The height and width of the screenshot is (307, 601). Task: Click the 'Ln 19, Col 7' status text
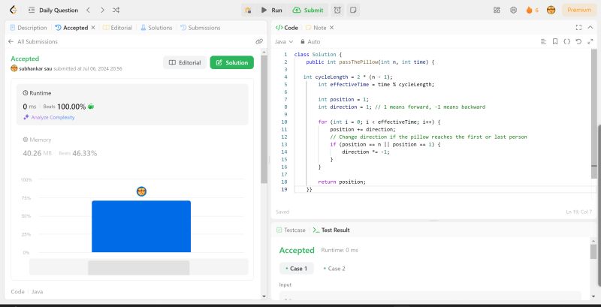(x=578, y=212)
